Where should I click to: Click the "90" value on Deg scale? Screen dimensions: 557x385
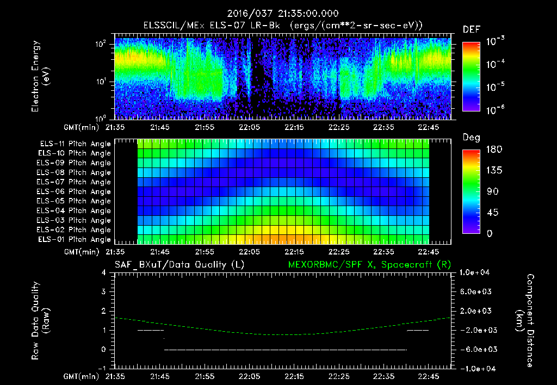point(493,191)
